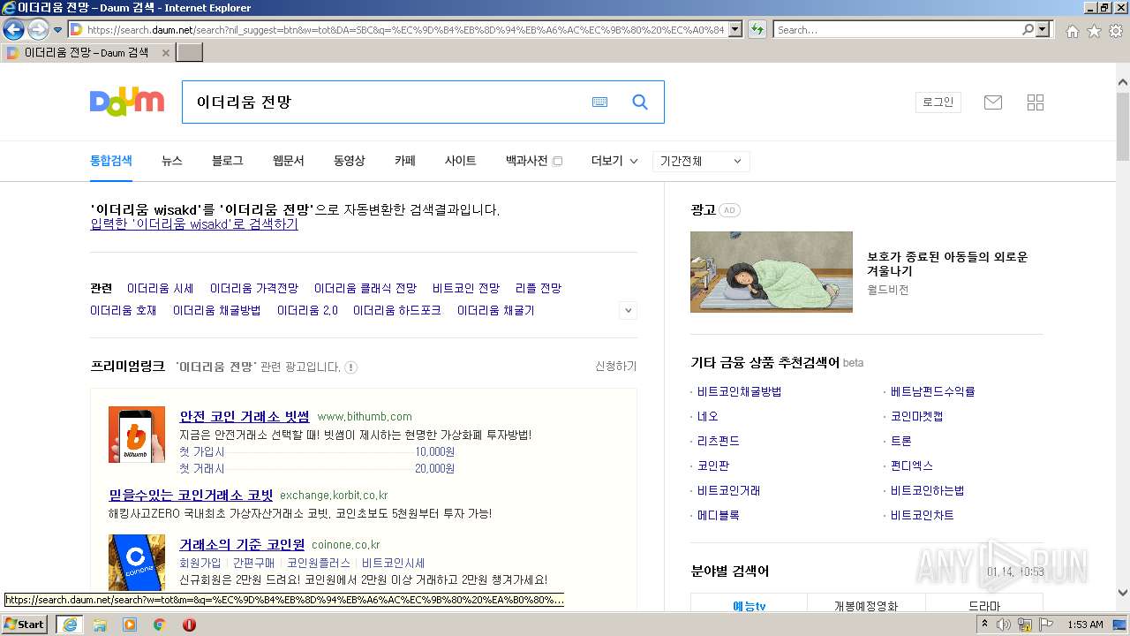This screenshot has width=1130, height=636.
Task: Go back with the browser back arrow
Action: pos(13,29)
